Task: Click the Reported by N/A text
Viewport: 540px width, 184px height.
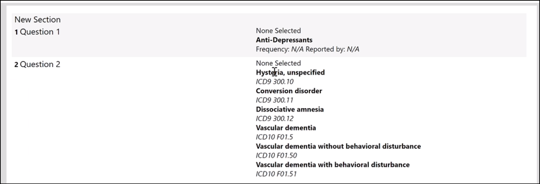Action: pos(333,49)
